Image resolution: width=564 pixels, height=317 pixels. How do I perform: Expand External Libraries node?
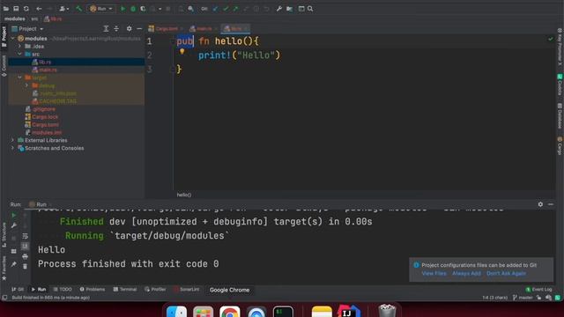pyautogui.click(x=13, y=140)
